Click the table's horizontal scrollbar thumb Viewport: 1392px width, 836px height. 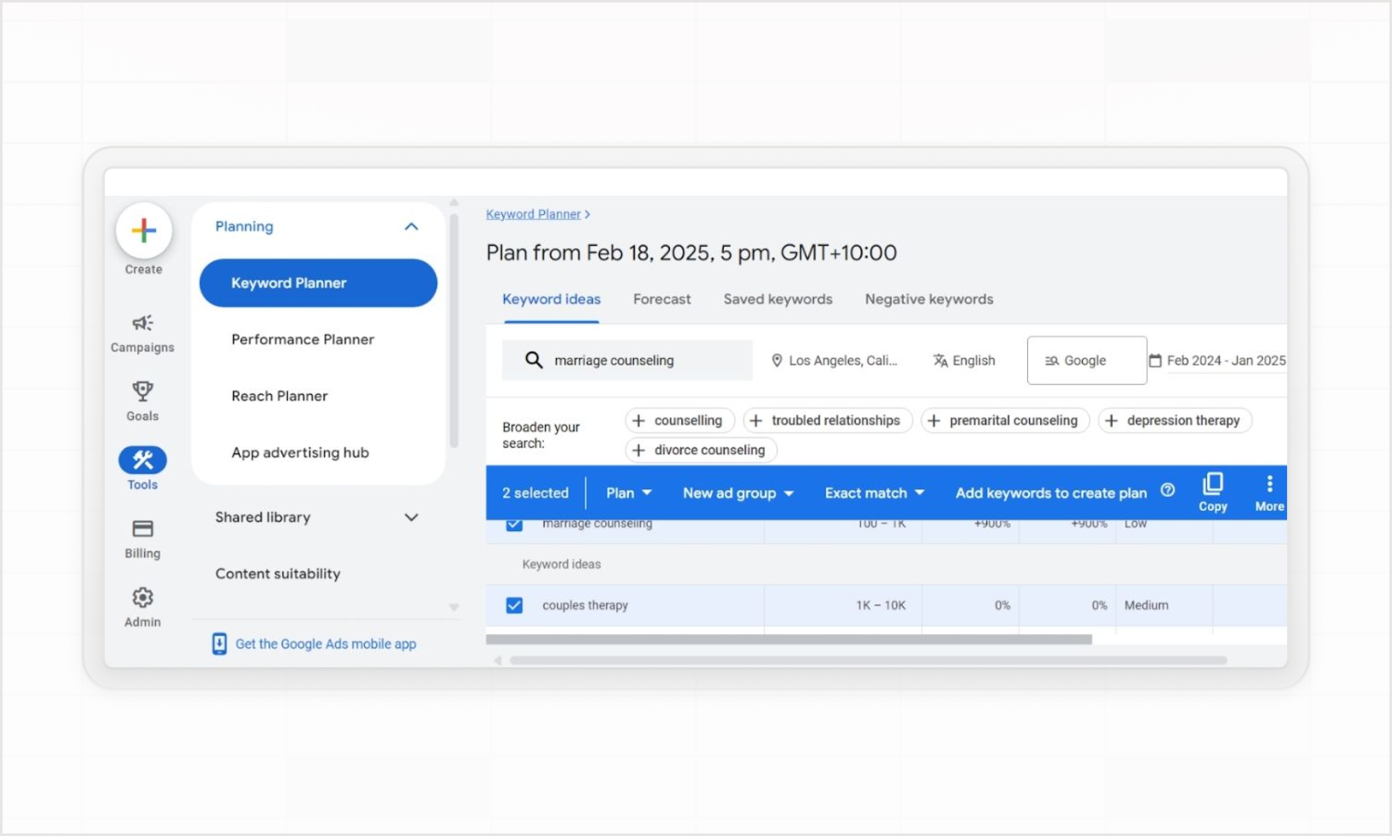pos(789,640)
